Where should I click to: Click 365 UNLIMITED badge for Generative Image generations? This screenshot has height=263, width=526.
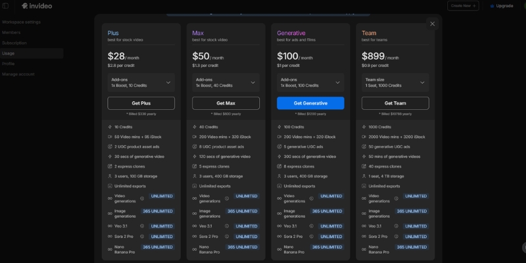click(x=327, y=211)
